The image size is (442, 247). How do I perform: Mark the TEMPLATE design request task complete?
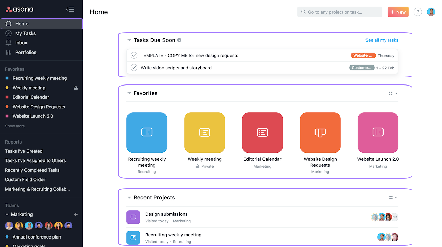tap(134, 55)
